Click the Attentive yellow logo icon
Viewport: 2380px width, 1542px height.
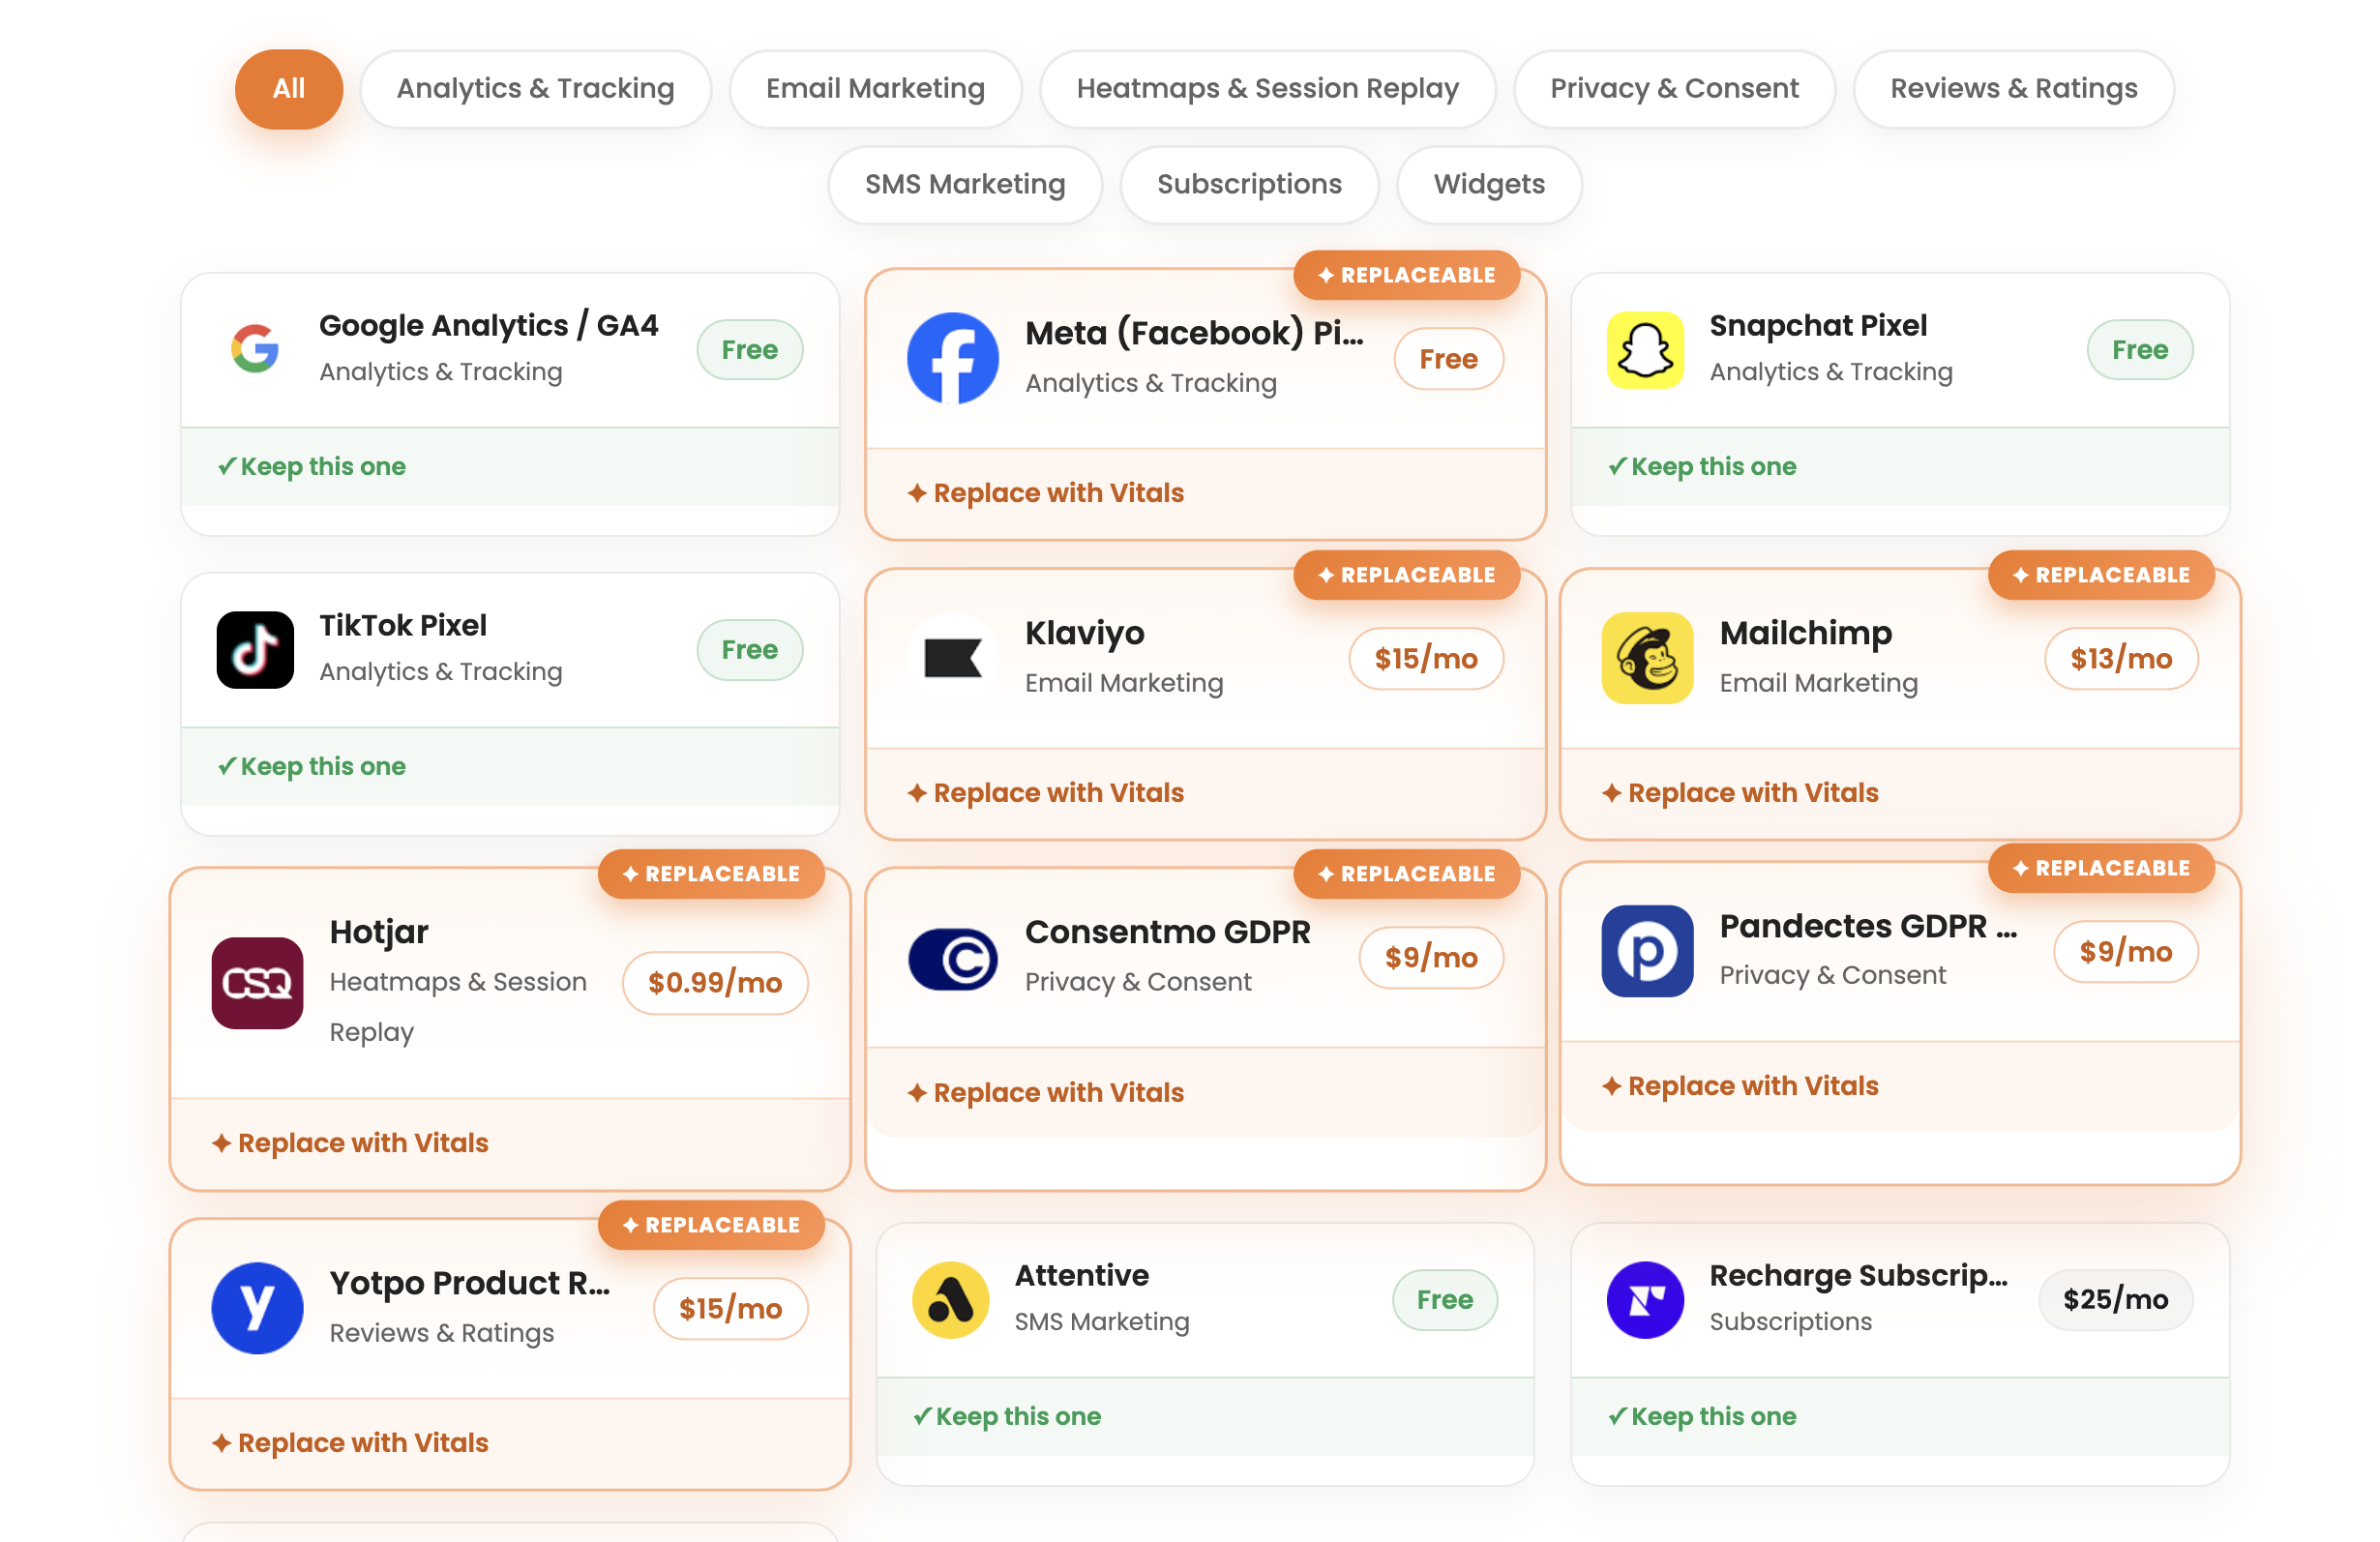(x=950, y=1299)
